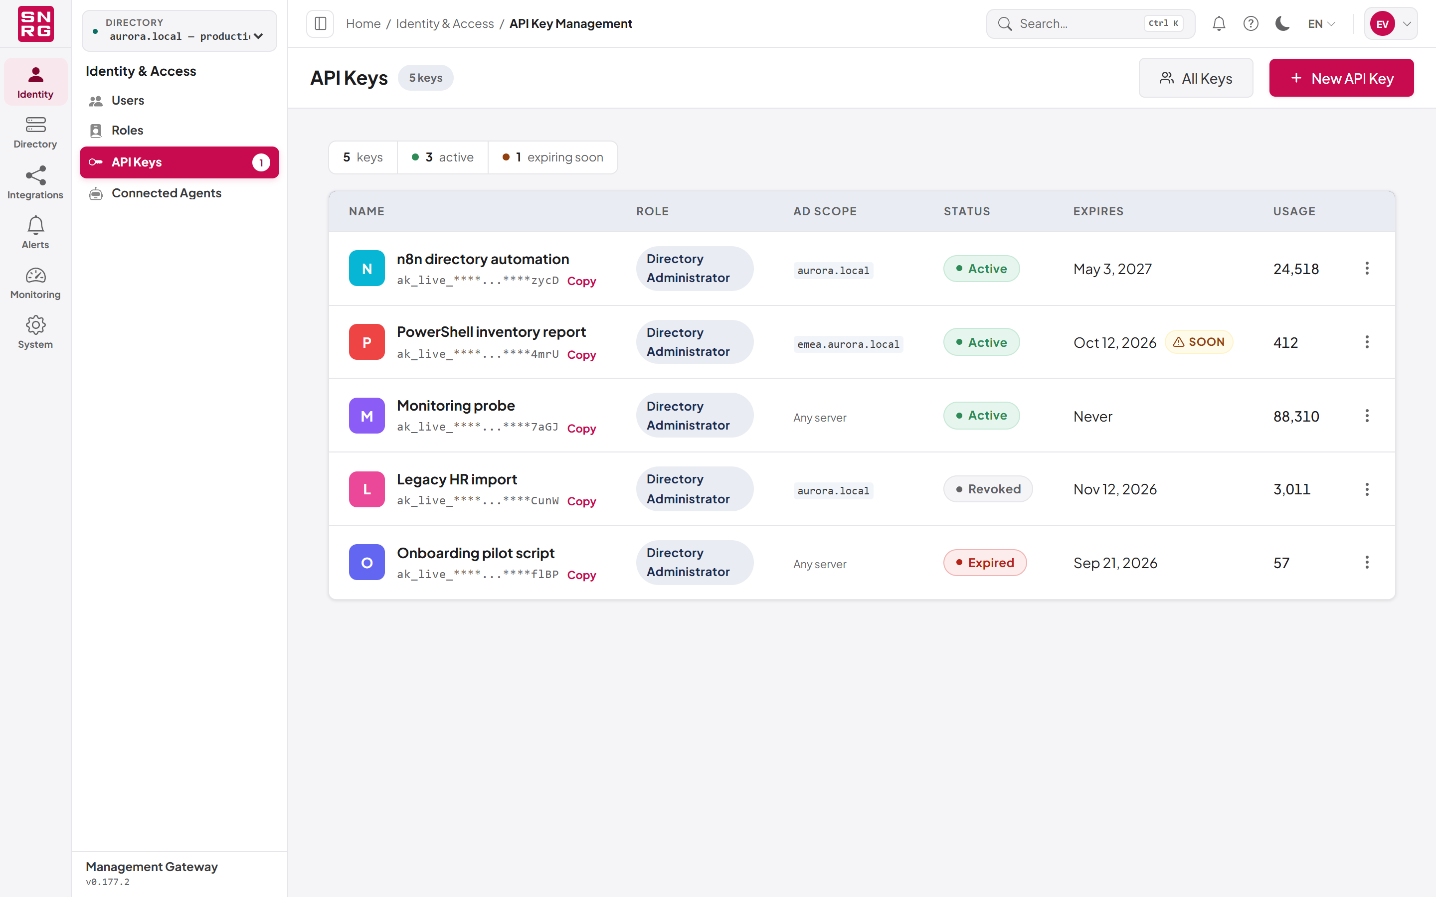Viewport: 1436px width, 897px height.
Task: Open row actions for Onboarding pilot script
Action: coord(1367,563)
